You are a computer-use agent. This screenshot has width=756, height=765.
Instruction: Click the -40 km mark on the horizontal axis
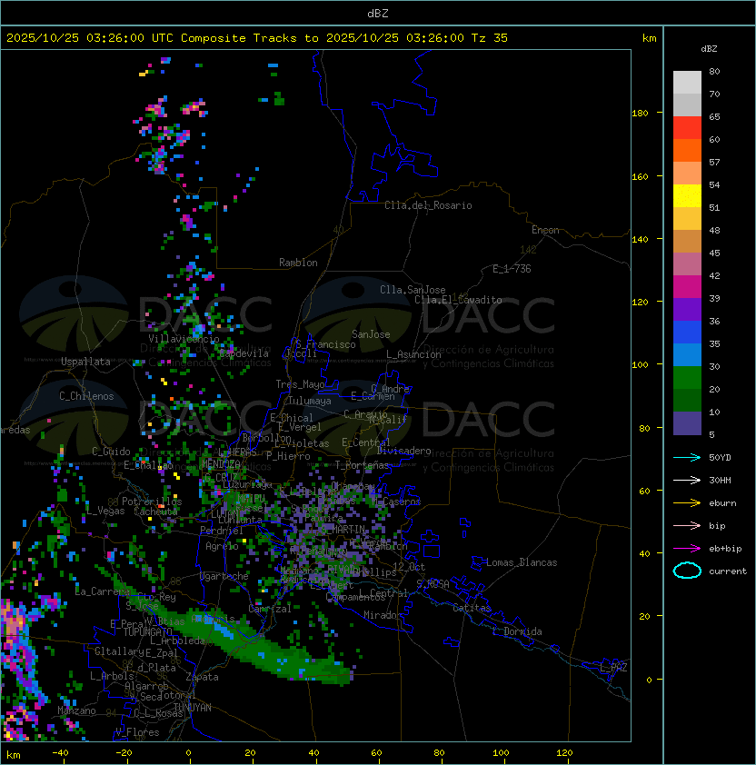[60, 753]
